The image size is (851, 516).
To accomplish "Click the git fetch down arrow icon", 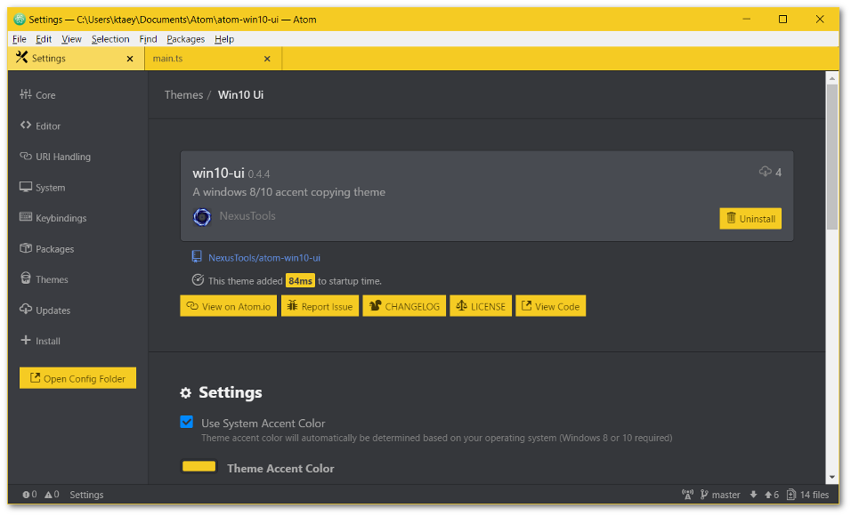I will tap(753, 495).
